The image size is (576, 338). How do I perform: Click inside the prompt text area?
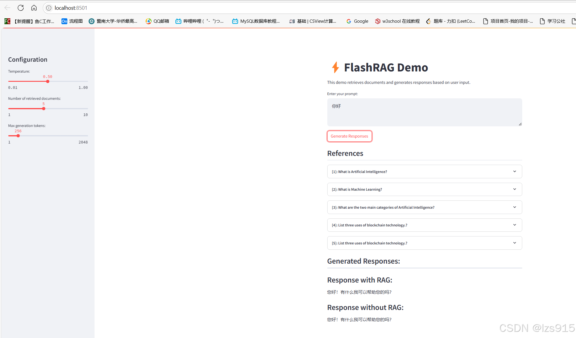[424, 112]
